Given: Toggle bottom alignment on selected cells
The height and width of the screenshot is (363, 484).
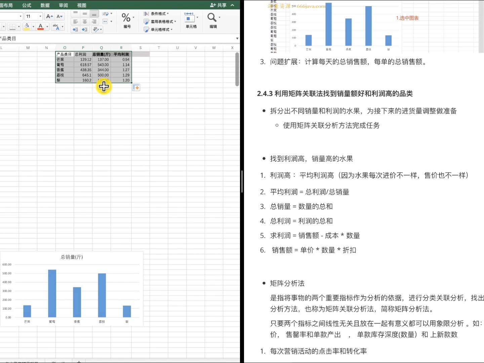Looking at the screenshot, I should [x=94, y=14].
